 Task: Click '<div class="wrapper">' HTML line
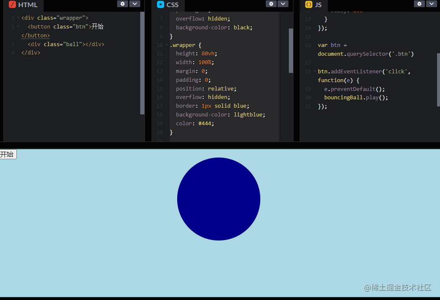tap(55, 18)
